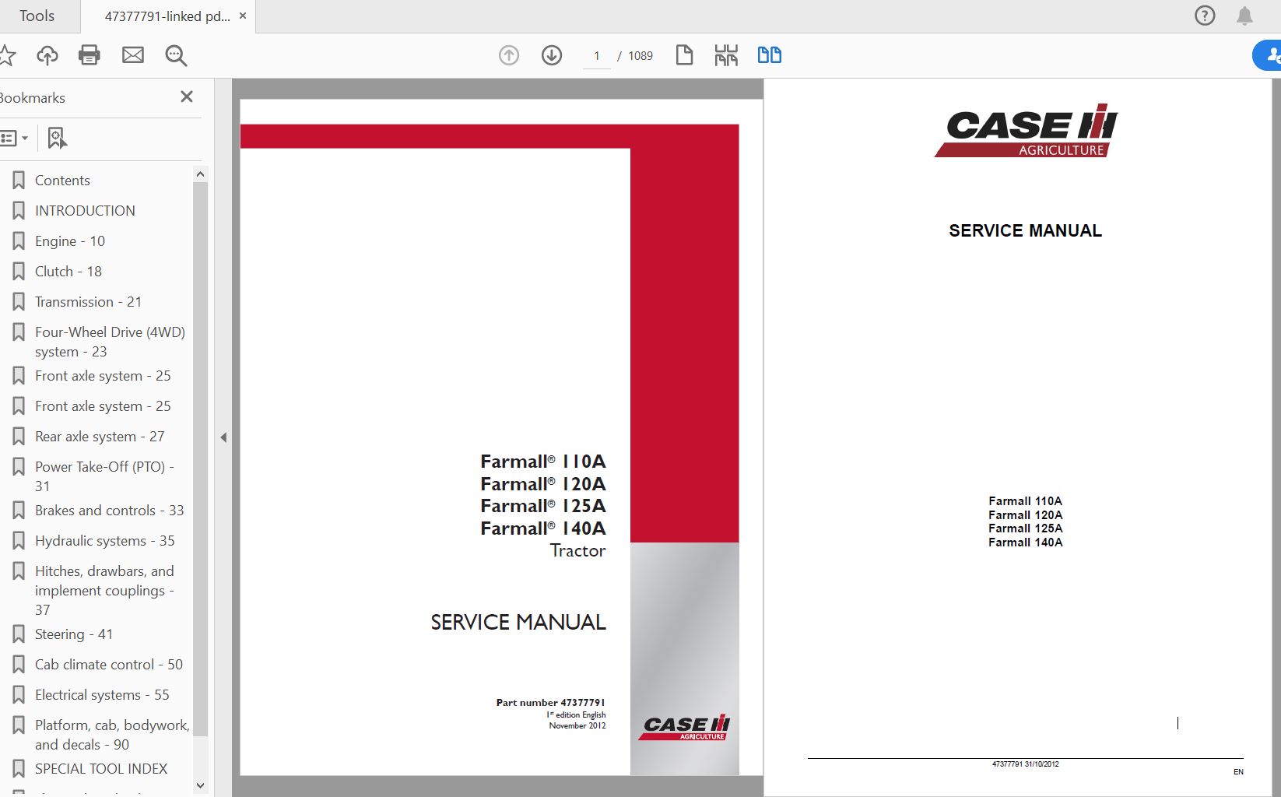Enable continuous scrolling page display
1281x797 pixels.
click(725, 55)
